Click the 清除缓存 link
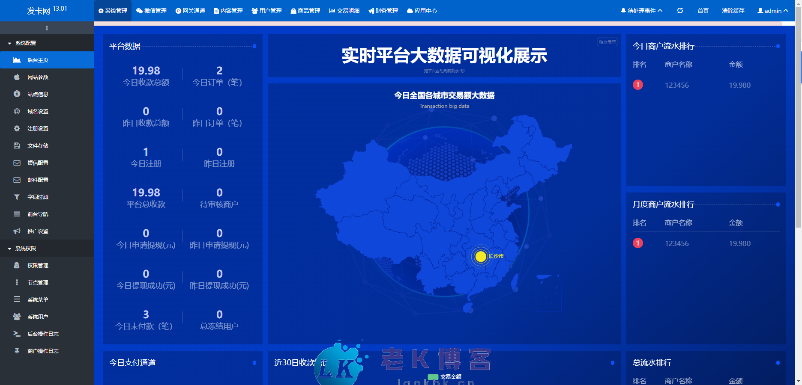 (733, 11)
